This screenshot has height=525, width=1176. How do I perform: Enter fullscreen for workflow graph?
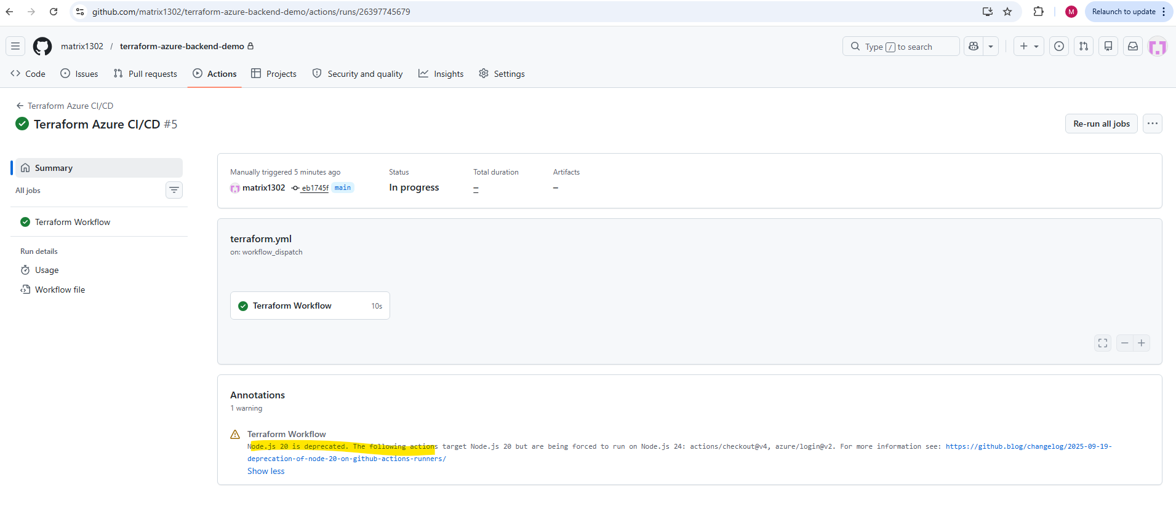coord(1103,343)
